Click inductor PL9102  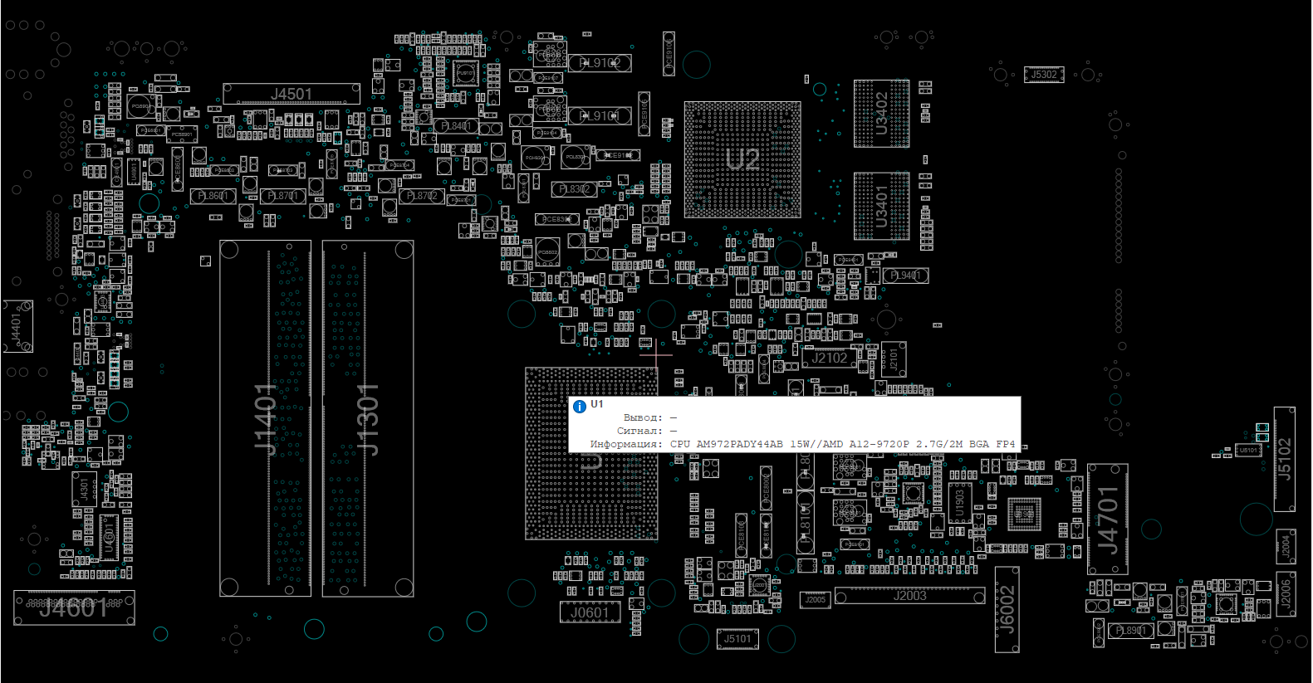click(x=600, y=63)
